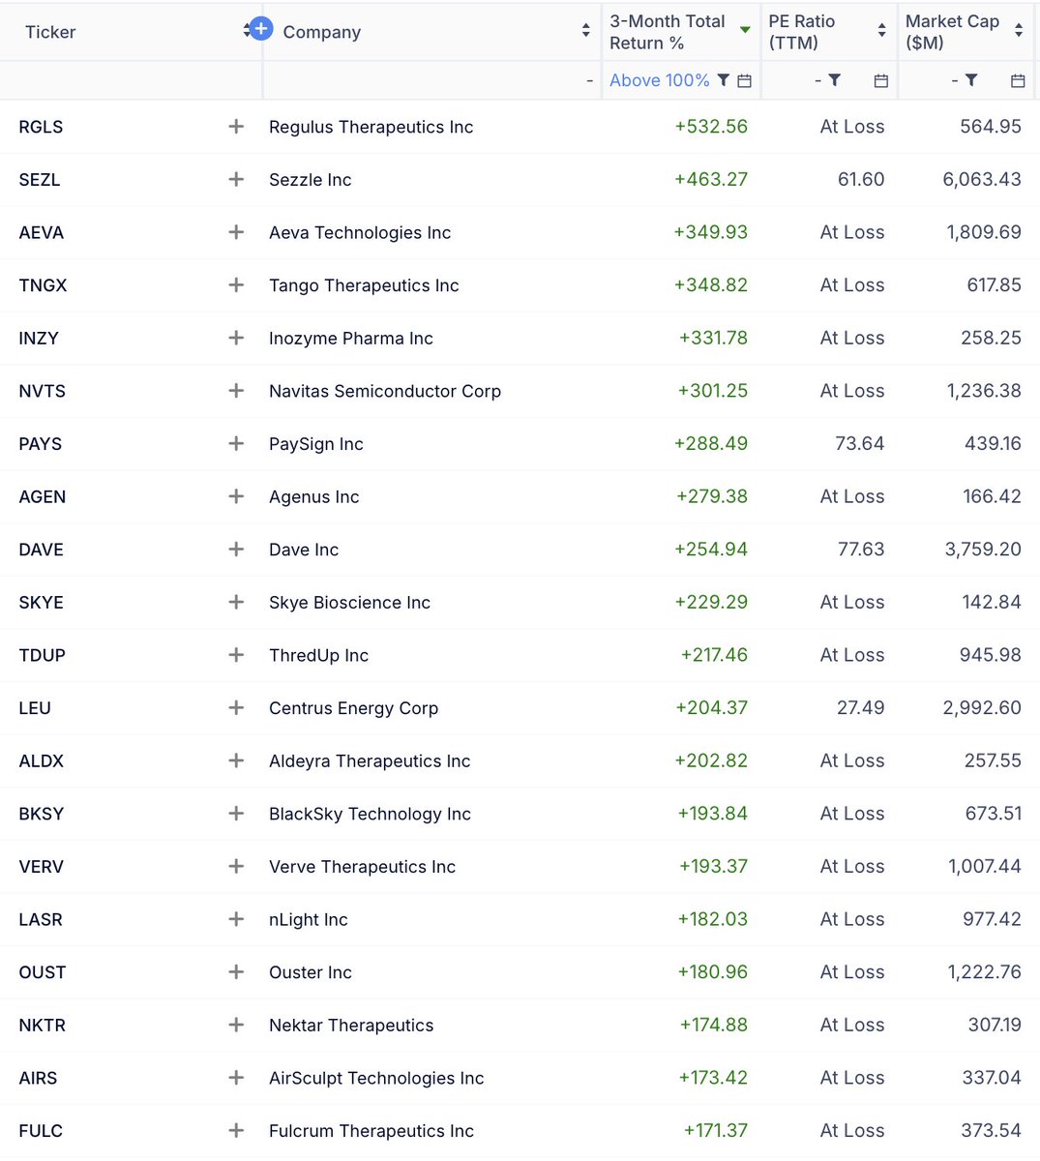Edit the Above 100% filter
This screenshot has height=1161, width=1040.
tap(660, 80)
